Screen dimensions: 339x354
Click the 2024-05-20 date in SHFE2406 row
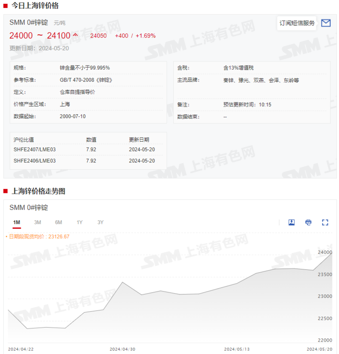point(142,161)
